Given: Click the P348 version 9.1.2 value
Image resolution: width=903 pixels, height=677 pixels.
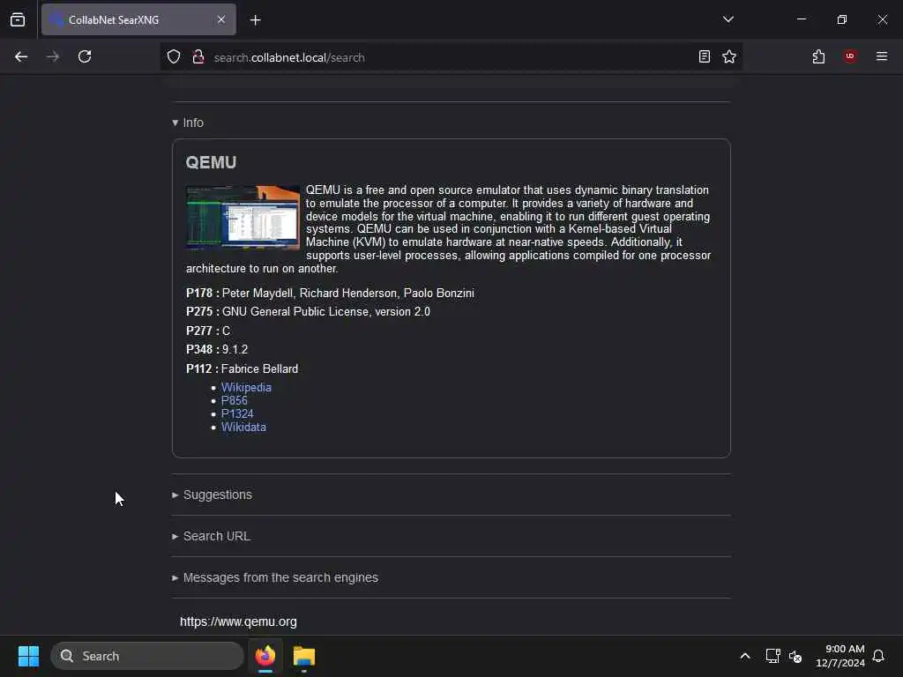Looking at the screenshot, I should (235, 349).
